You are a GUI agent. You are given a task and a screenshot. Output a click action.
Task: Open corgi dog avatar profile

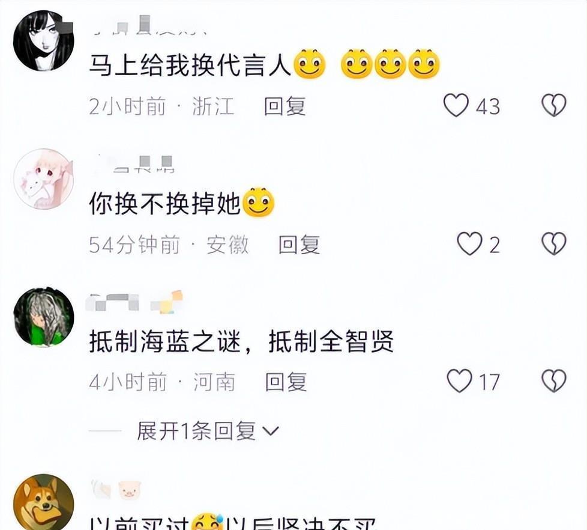44,502
